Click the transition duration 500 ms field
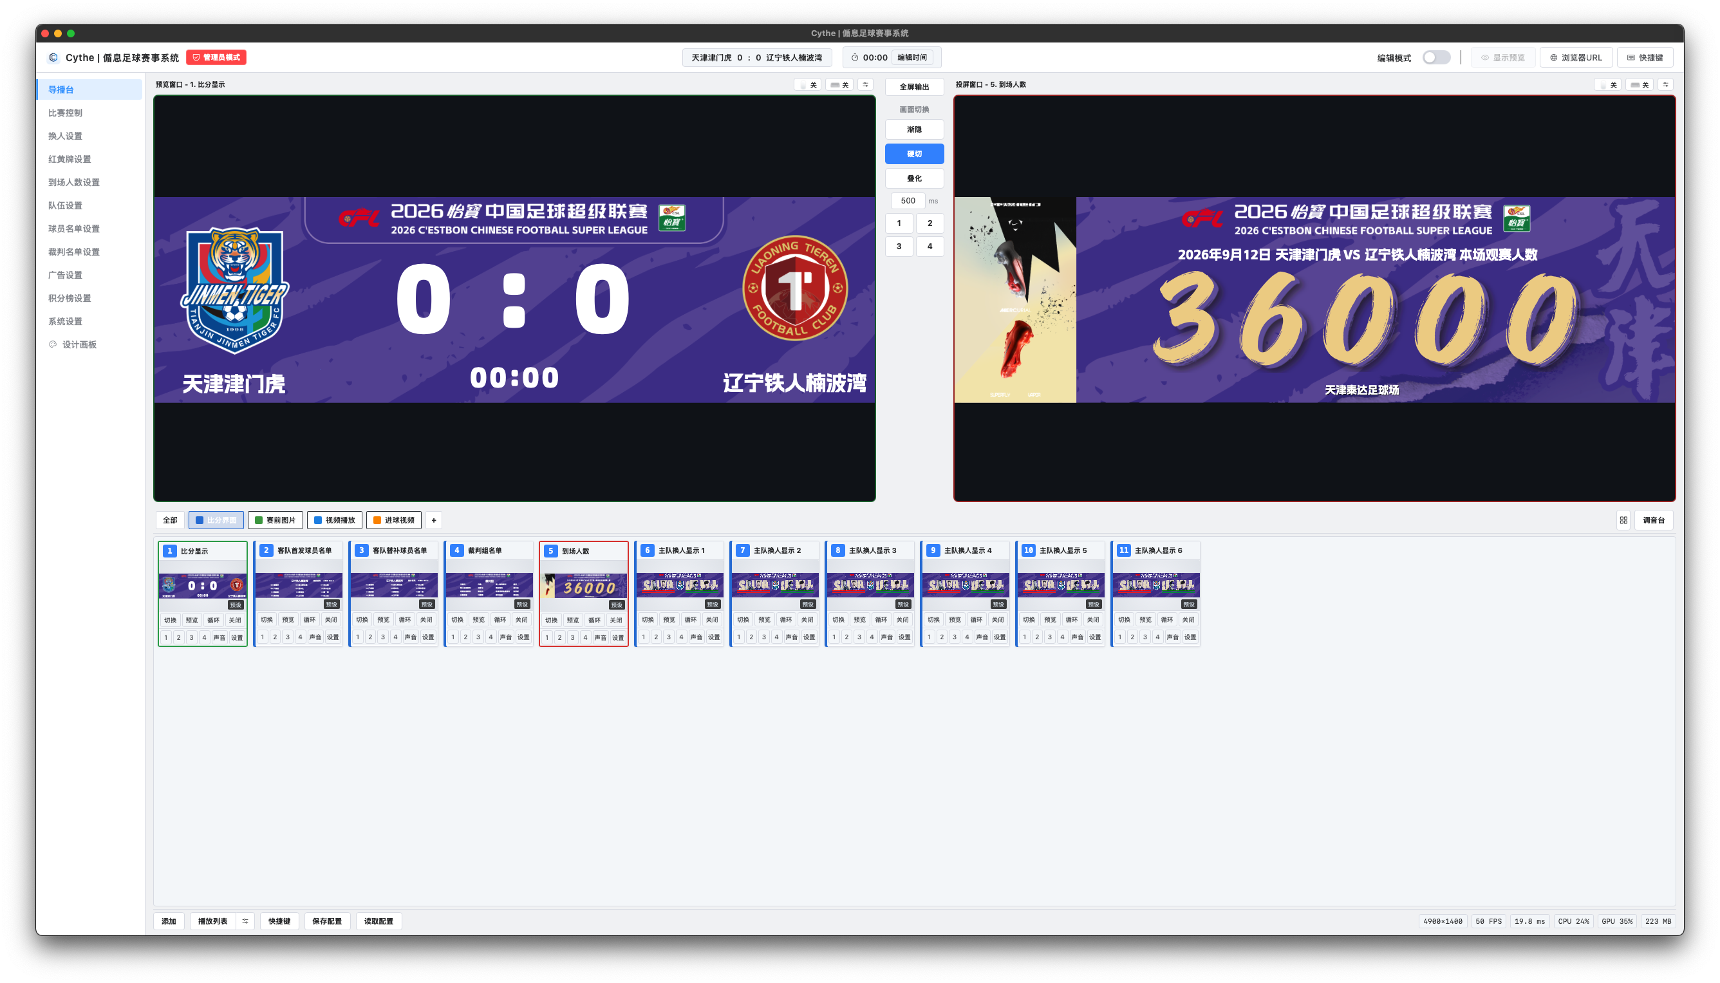The width and height of the screenshot is (1720, 983). pos(907,200)
